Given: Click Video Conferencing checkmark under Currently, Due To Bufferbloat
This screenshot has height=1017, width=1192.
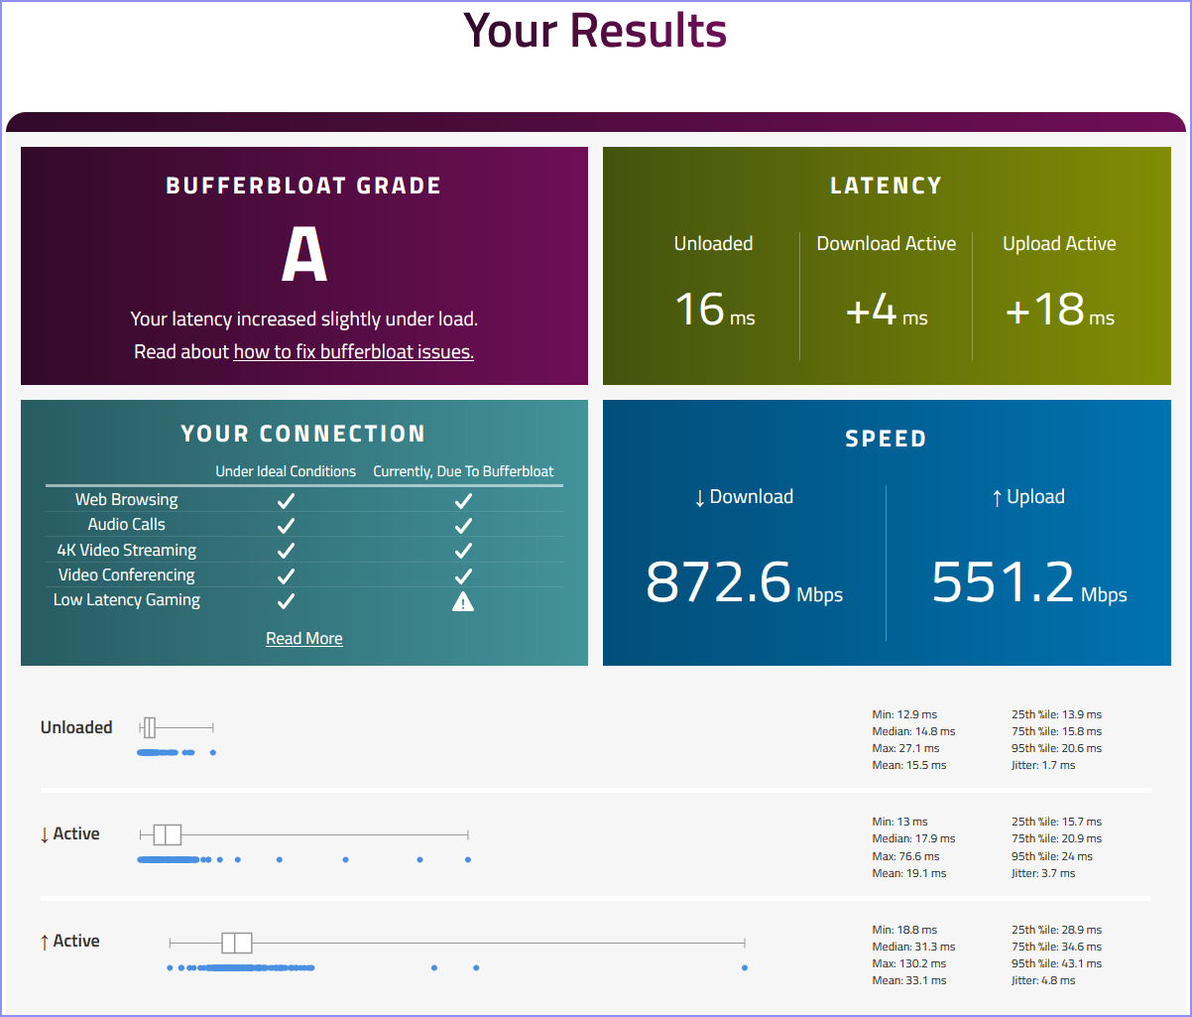Looking at the screenshot, I should click(462, 575).
